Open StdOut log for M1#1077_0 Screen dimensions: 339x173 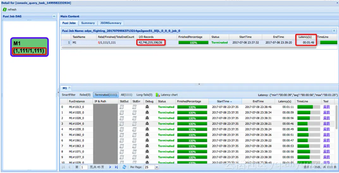coord(122,157)
